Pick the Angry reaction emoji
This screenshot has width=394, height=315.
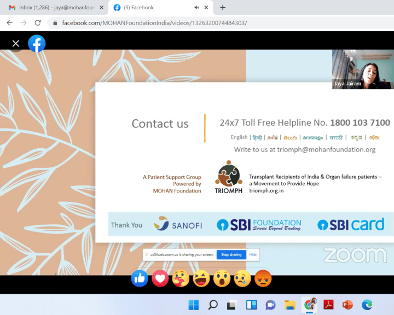point(263,278)
